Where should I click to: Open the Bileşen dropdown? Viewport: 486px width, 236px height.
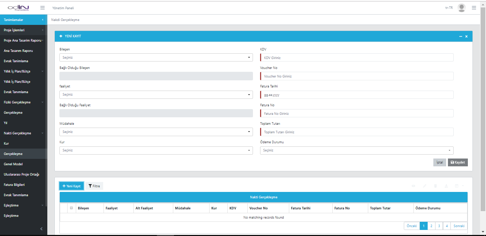pyautogui.click(x=156, y=58)
